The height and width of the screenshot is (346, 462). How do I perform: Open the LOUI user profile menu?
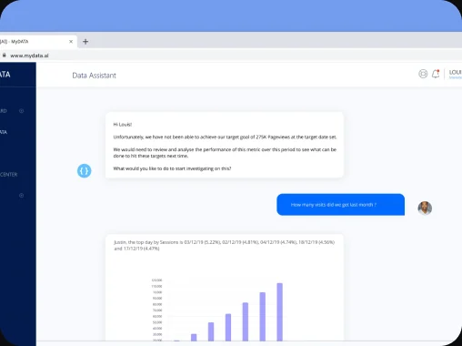455,74
